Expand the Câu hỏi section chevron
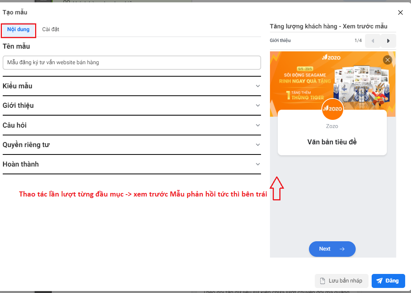This screenshot has height=293, width=411. 258,125
